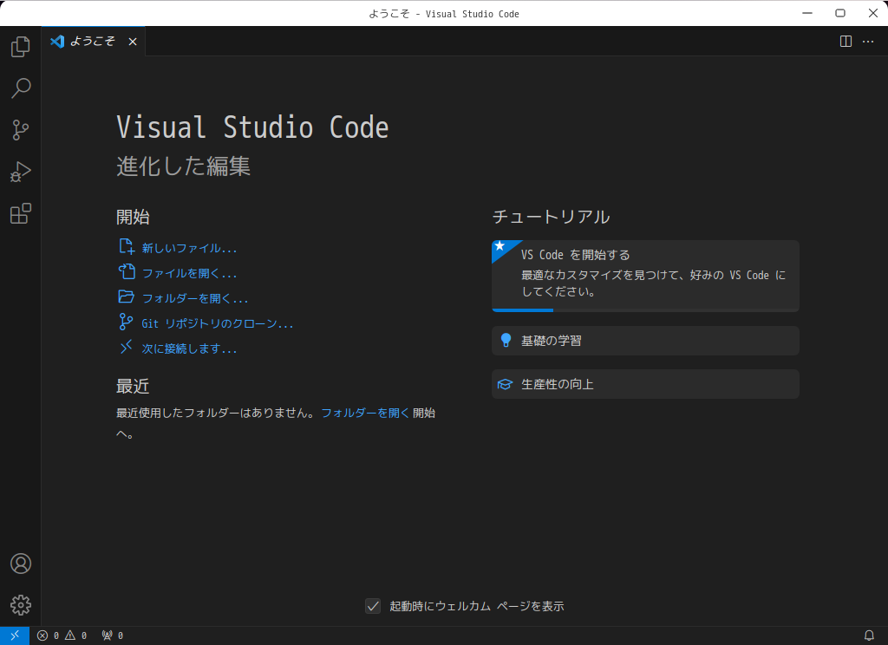Open the Extensions view

21,214
